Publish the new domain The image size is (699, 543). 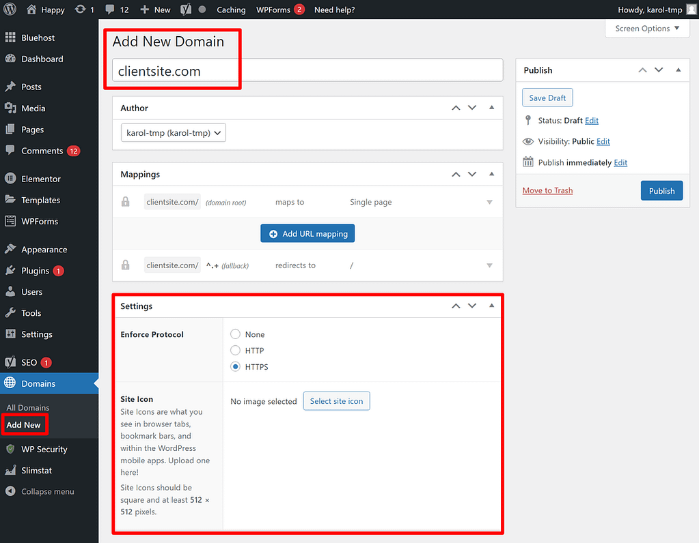click(661, 190)
